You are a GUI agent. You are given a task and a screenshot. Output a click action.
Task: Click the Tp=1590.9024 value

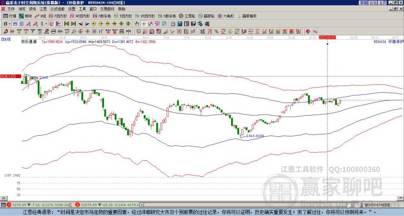tap(52, 42)
